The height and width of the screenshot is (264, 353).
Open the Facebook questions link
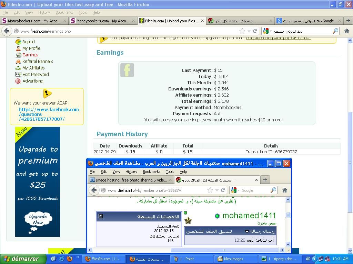[49, 114]
